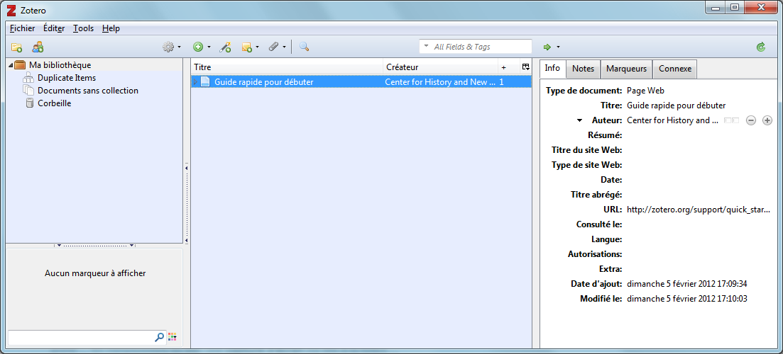Image resolution: width=783 pixels, height=354 pixels.
Task: Click the Advanced Search magnifier icon
Action: [304, 47]
